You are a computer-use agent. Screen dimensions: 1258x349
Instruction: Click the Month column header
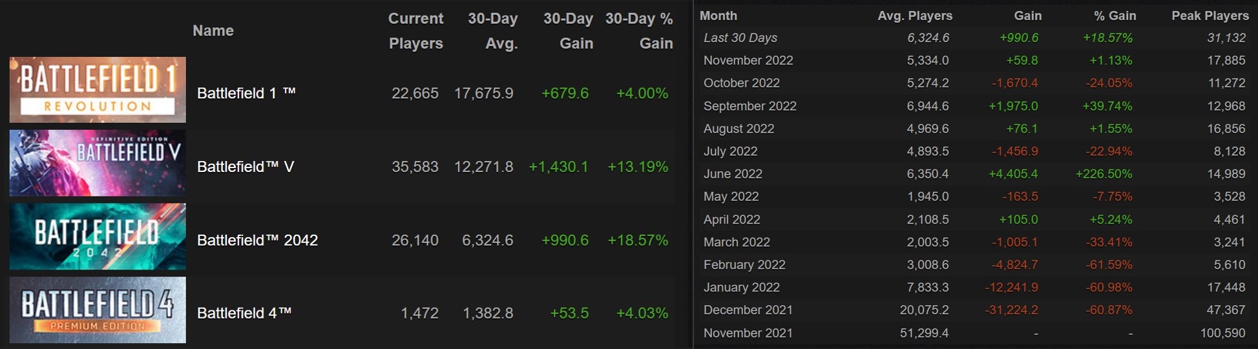pos(718,16)
